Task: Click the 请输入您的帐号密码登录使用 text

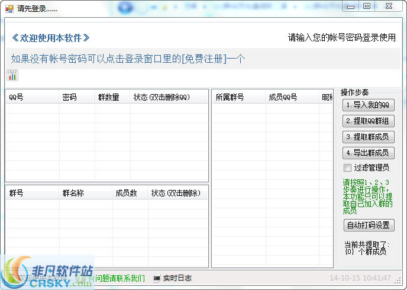Action: [341, 38]
